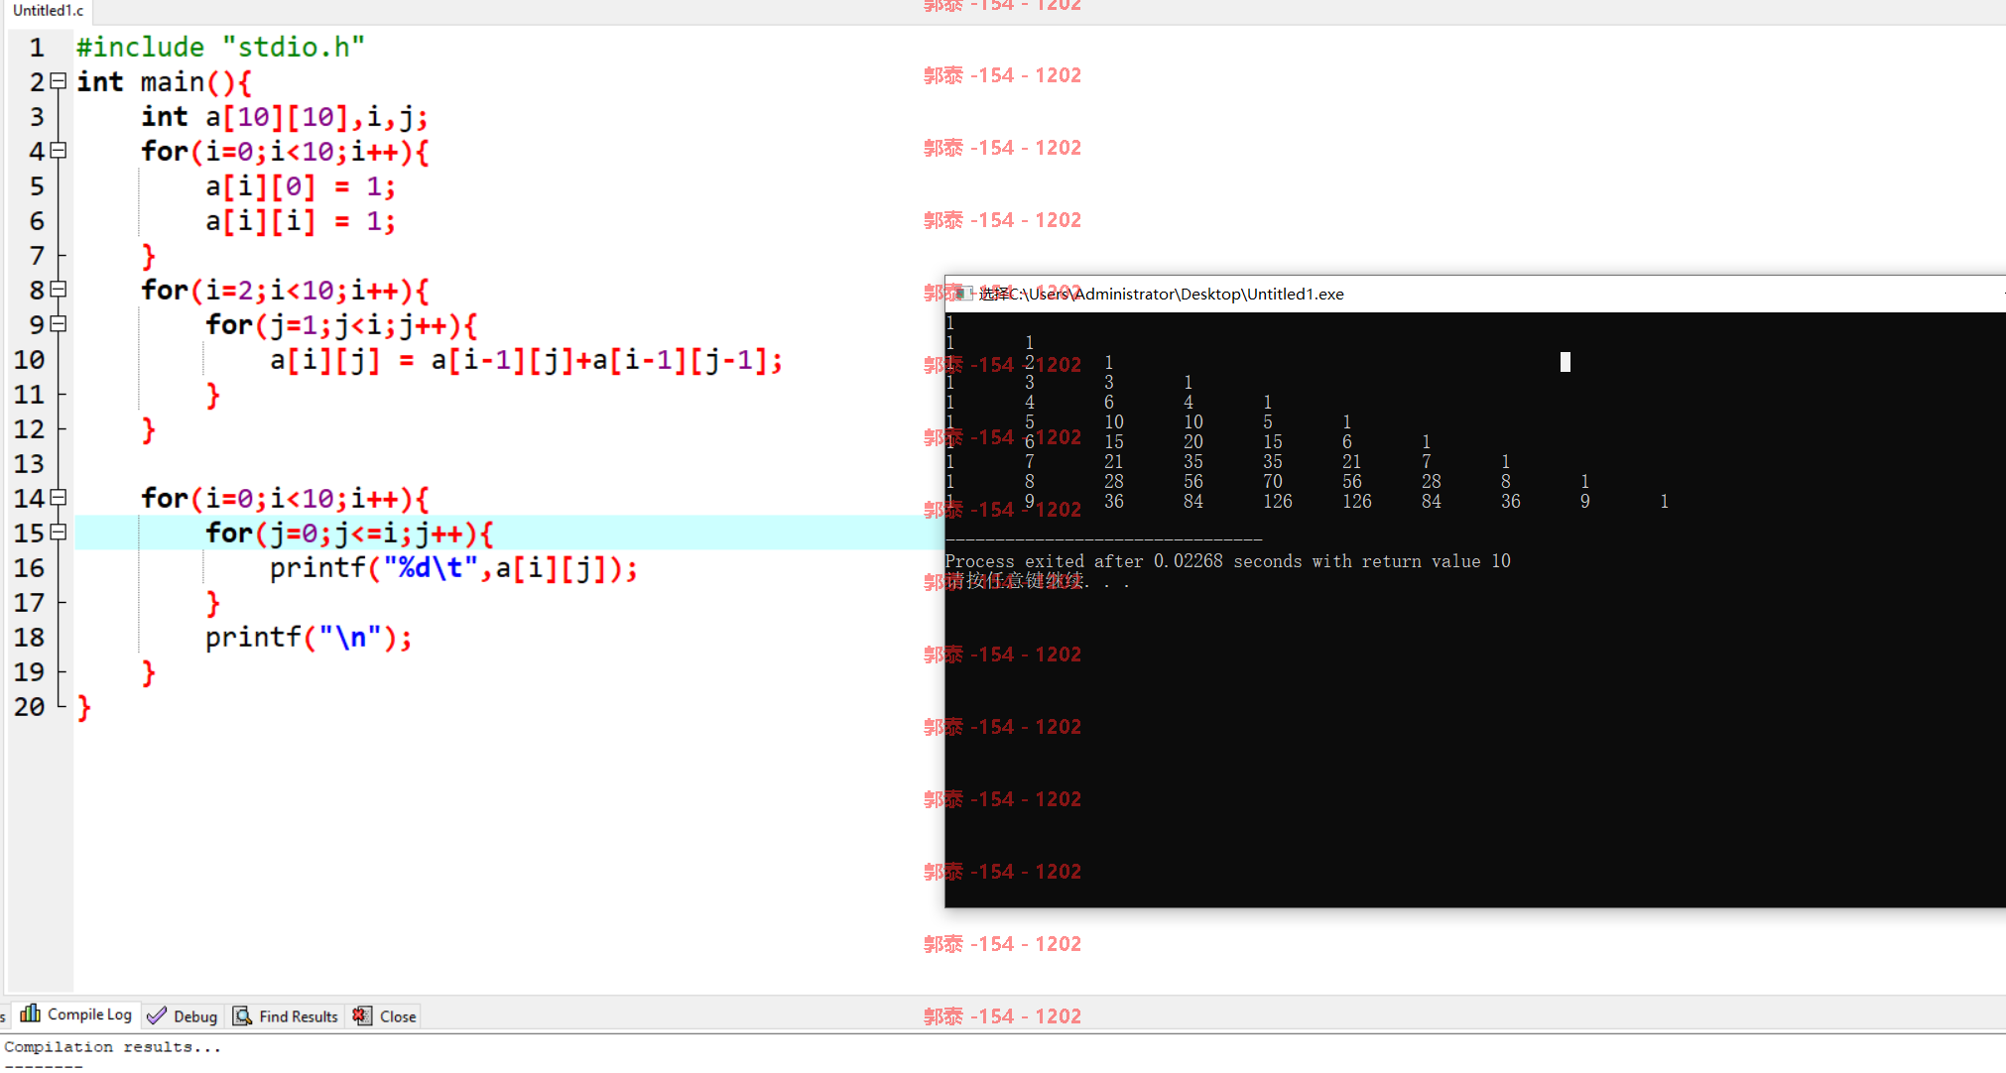The width and height of the screenshot is (2006, 1073).
Task: Click line number 7 in the gutter
Action: pos(37,255)
